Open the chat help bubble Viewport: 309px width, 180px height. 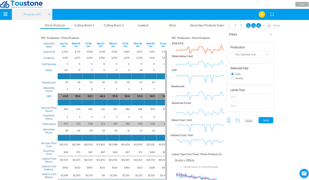pyautogui.click(x=304, y=173)
